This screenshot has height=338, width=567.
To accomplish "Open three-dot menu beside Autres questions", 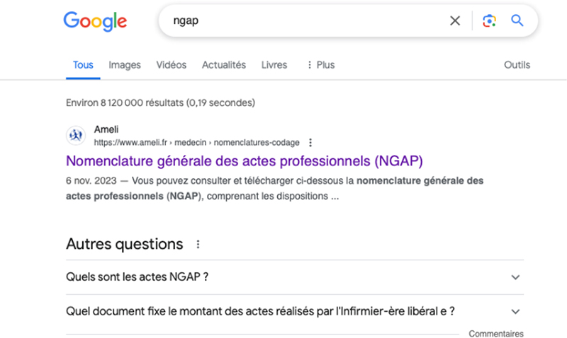I will click(198, 245).
